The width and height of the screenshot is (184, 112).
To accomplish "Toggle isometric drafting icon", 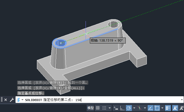I will (139, 108).
